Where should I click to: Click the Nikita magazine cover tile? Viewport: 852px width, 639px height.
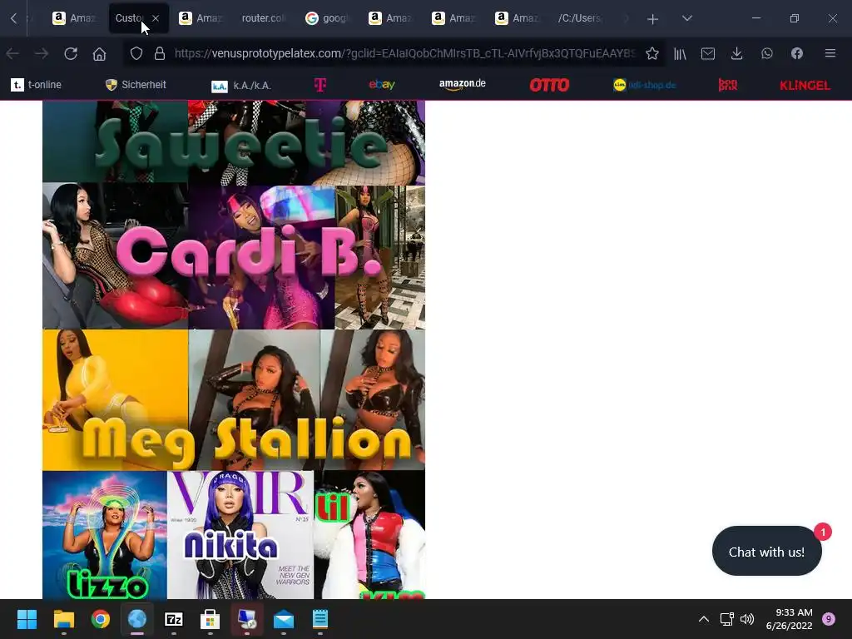tap(240, 535)
